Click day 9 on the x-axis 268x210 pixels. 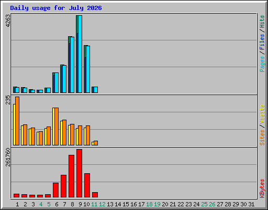tap(80, 204)
